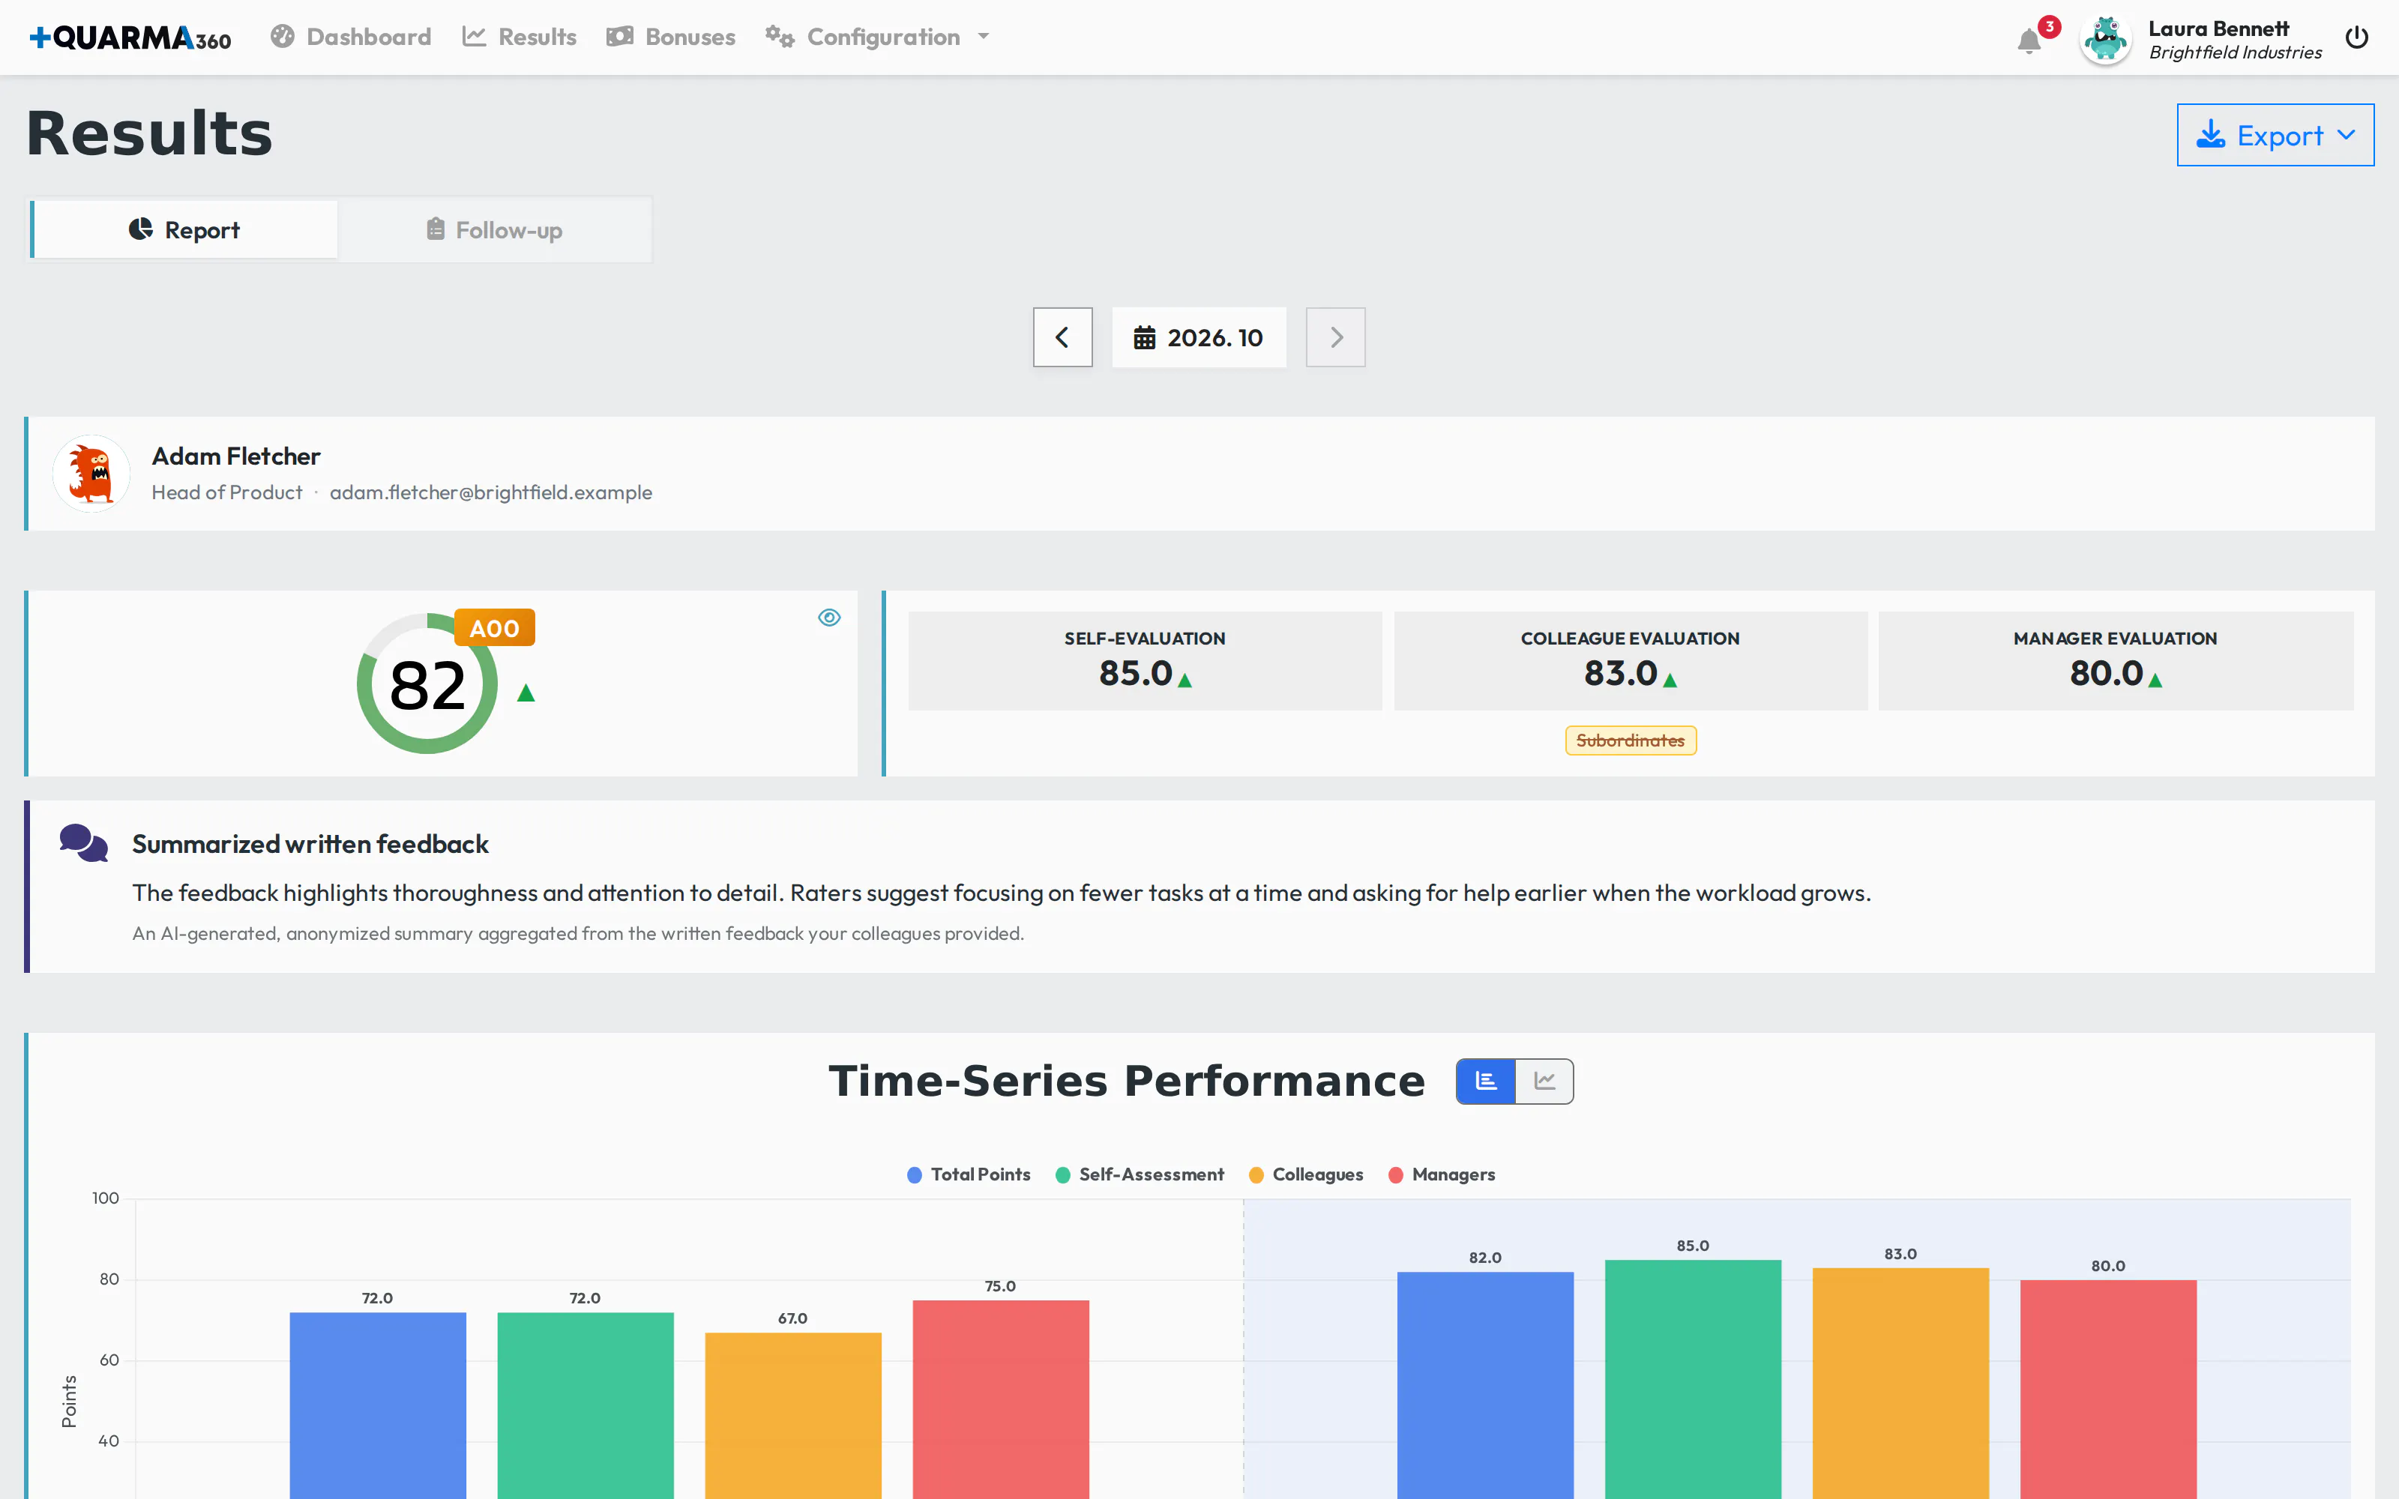The width and height of the screenshot is (2399, 1499).
Task: Click the Results chart icon in navbar
Action: [474, 37]
